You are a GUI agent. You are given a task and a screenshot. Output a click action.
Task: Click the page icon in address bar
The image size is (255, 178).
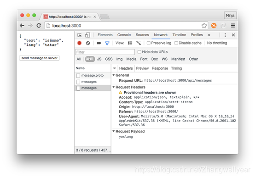(48, 26)
